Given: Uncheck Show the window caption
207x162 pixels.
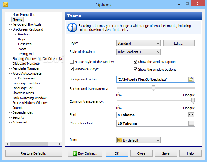Looking at the screenshot, I should (135, 61).
